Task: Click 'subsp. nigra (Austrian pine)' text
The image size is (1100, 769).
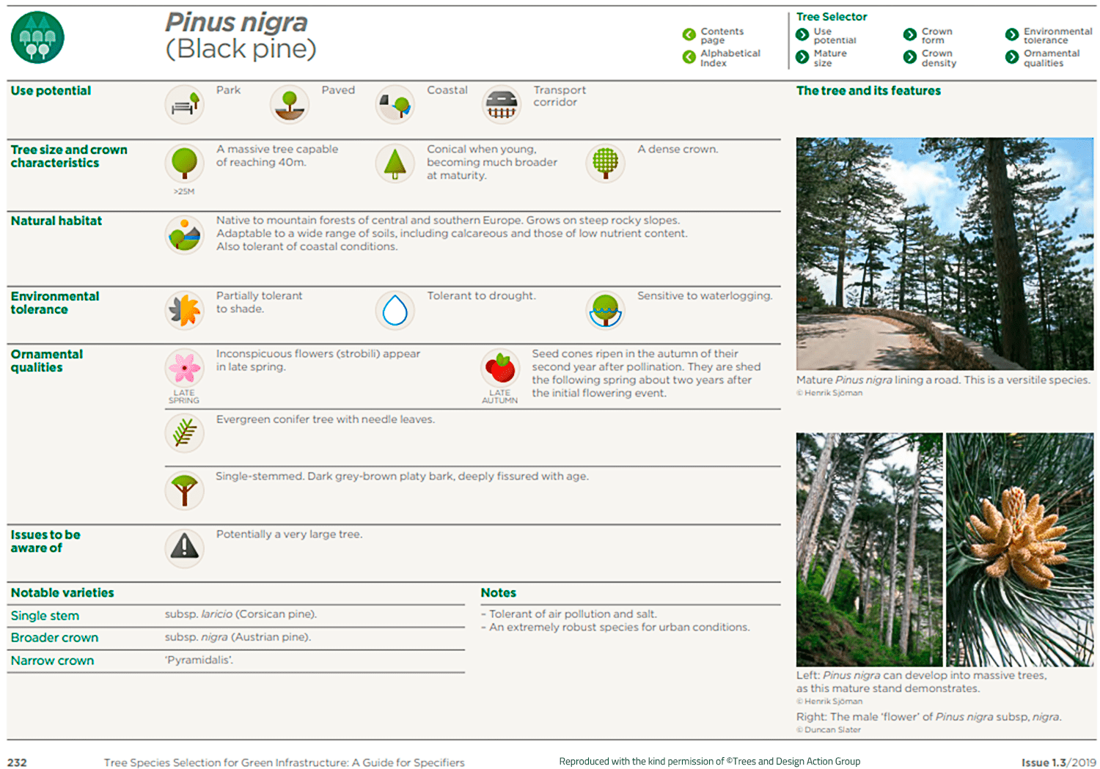Action: [x=238, y=637]
